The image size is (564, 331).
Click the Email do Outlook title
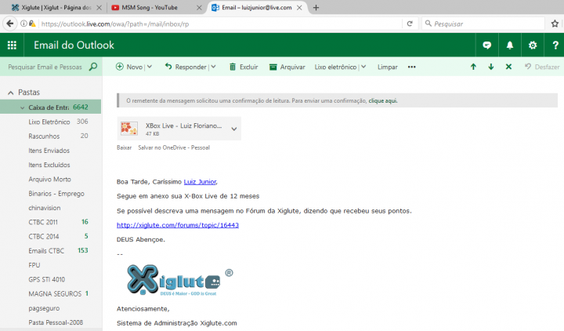(x=74, y=45)
